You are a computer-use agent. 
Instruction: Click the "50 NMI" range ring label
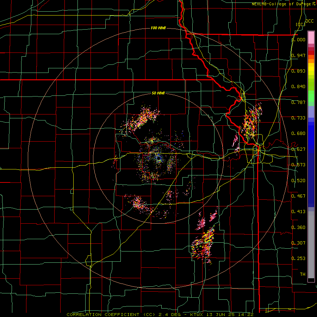(158, 93)
